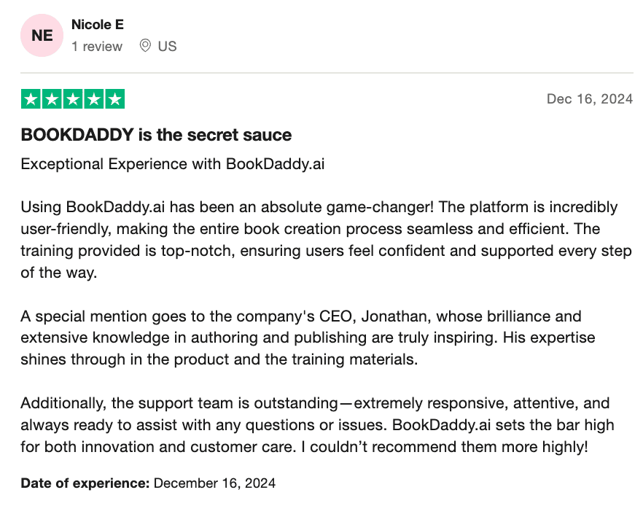Open the "BOOKDADDY is the secret sauce" title
The height and width of the screenshot is (506, 643).
pos(156,135)
